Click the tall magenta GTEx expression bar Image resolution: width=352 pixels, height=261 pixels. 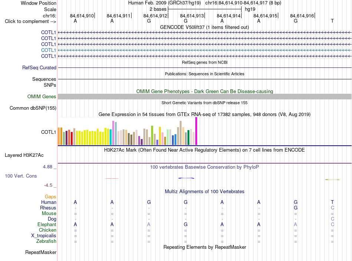point(196,131)
